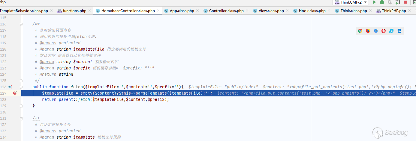Fold the fetch function at line 126
Screen dimensions: 416x141
click(21, 87)
